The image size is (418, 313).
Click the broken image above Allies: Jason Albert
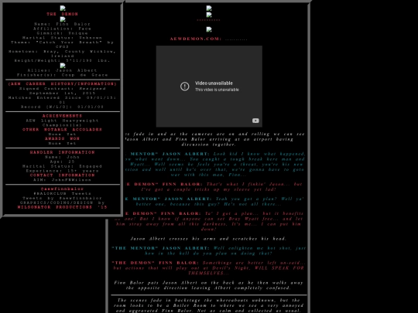(x=63, y=66)
